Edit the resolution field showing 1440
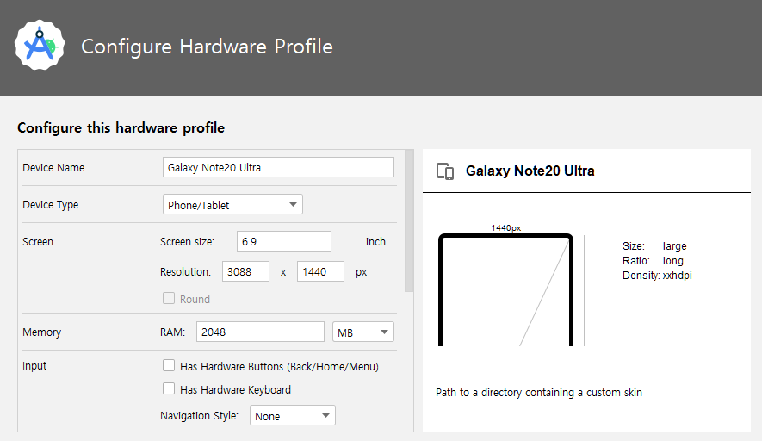762x441 pixels. (320, 271)
